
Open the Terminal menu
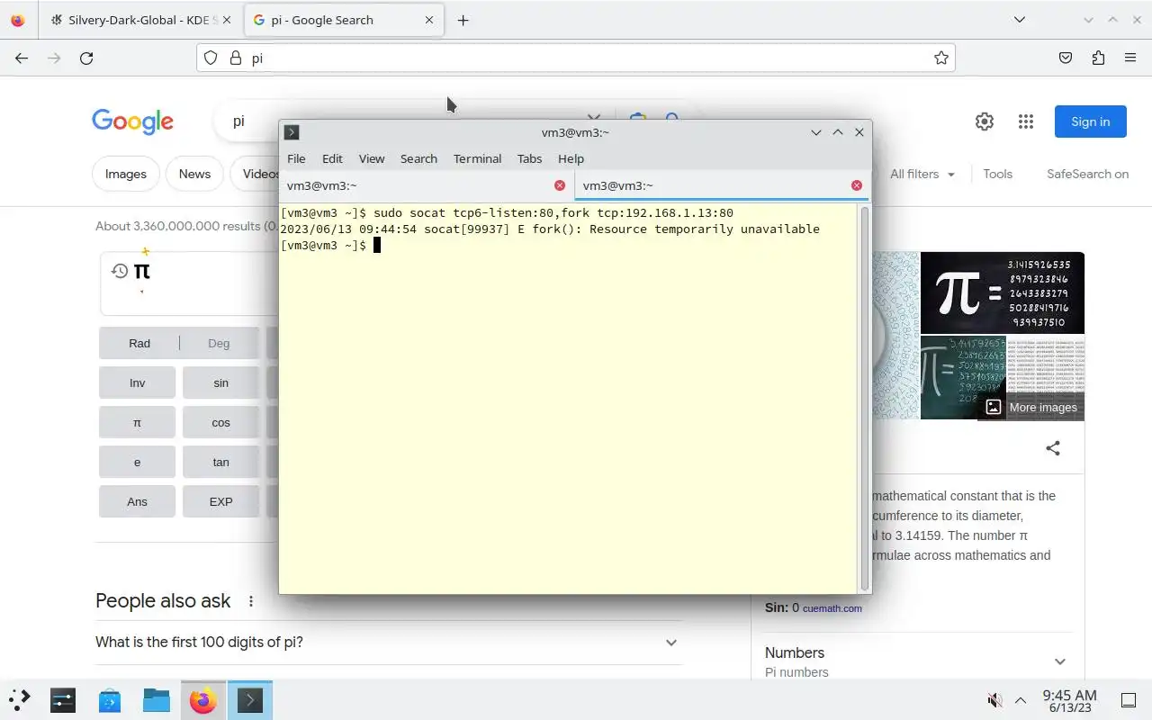click(477, 158)
